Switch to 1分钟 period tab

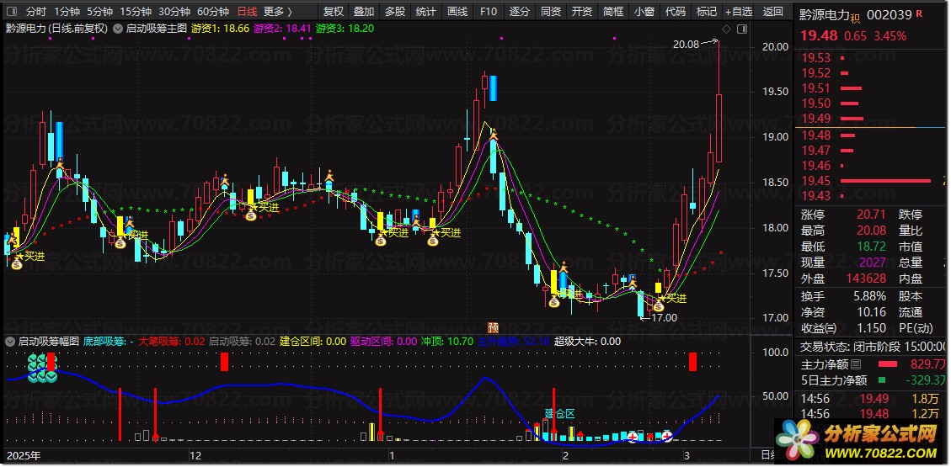click(67, 12)
